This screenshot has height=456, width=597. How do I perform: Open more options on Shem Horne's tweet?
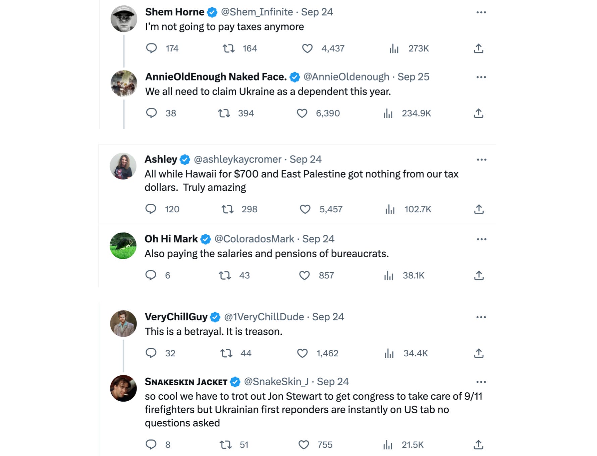pos(481,12)
